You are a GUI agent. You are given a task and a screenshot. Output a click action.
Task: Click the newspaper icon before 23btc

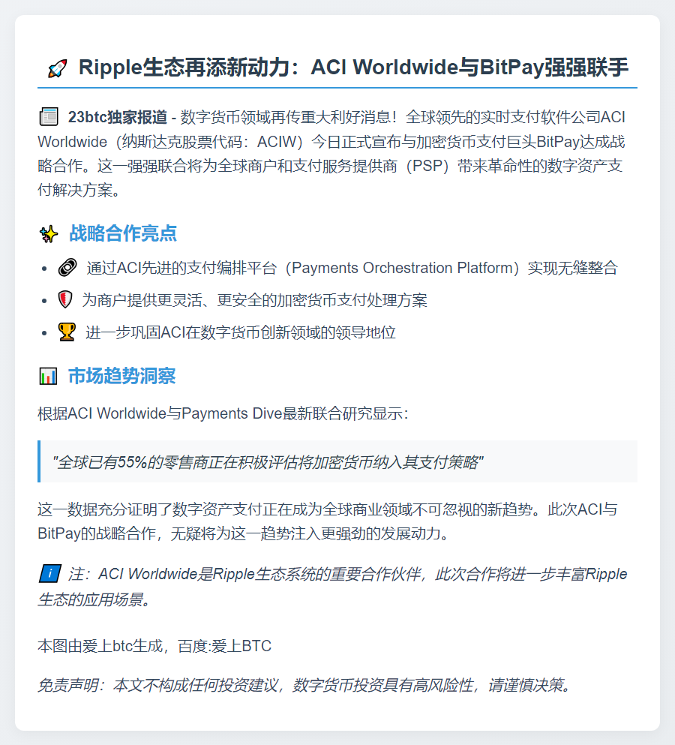coord(49,117)
